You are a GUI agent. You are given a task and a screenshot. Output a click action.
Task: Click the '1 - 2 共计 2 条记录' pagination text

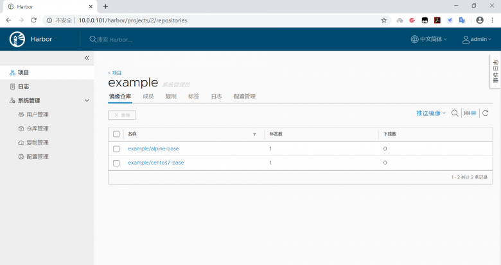coord(470,177)
